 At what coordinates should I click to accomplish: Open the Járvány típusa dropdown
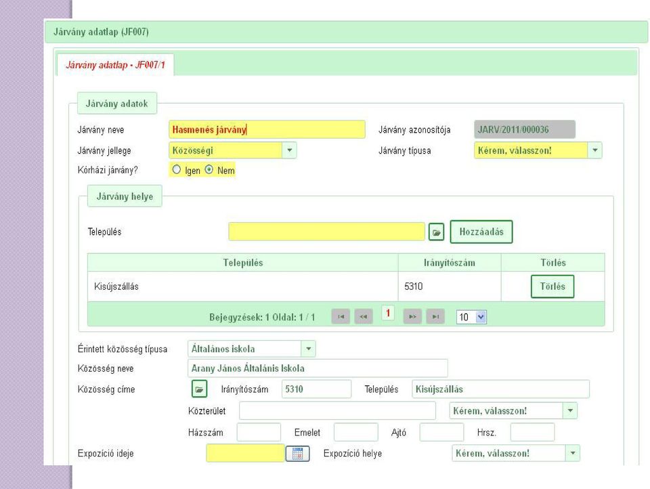pos(595,150)
